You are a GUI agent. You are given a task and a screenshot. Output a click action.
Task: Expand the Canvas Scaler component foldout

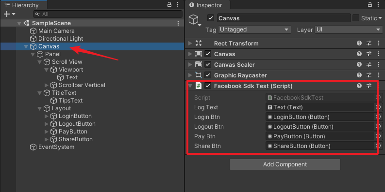coord(190,65)
